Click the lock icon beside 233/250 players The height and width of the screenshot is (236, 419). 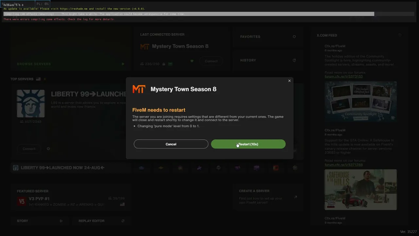tap(163, 64)
